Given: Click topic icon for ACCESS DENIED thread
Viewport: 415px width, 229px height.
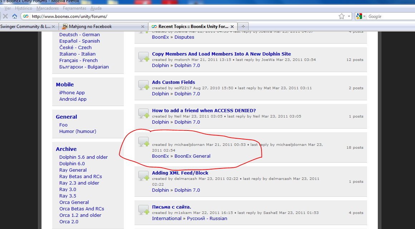Looking at the screenshot, I should pyautogui.click(x=144, y=114).
